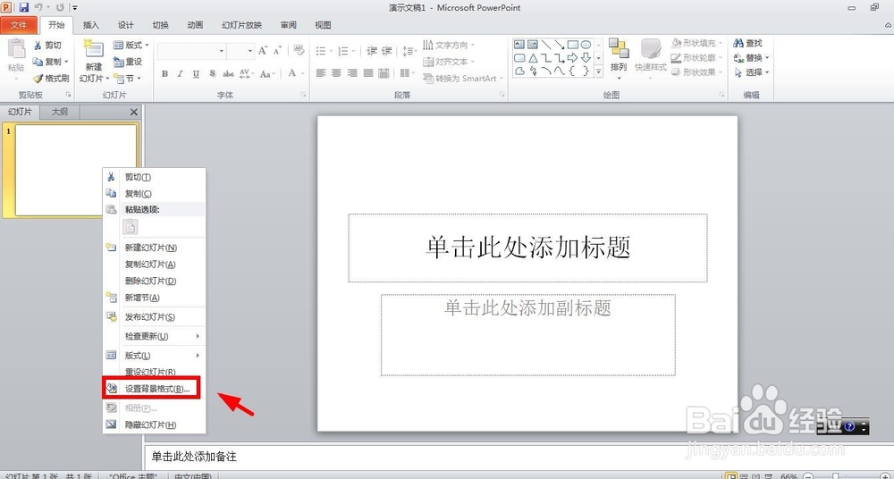Open the font size combo box
894x479 pixels.
pos(240,51)
